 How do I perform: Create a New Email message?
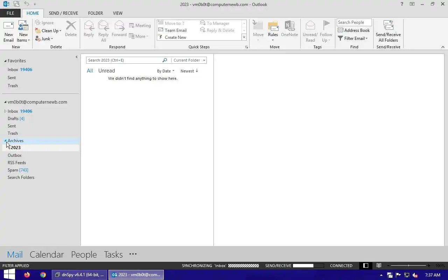8,31
